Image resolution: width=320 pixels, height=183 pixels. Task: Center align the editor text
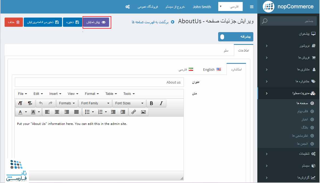click(57, 112)
